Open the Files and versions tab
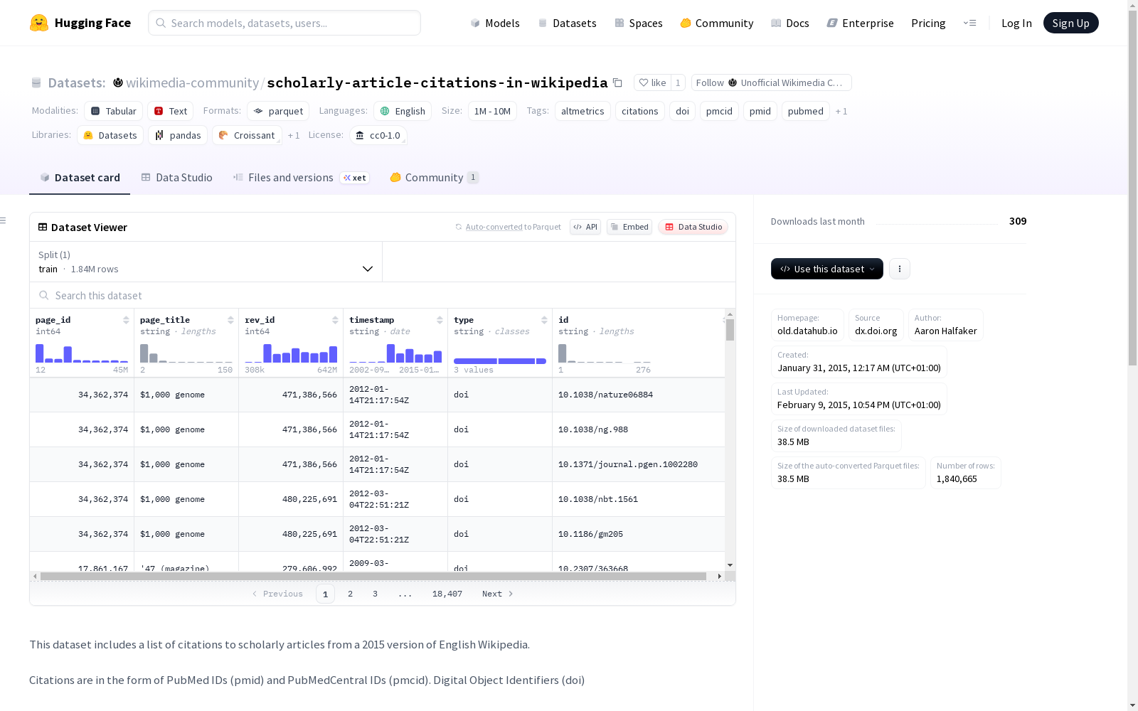The image size is (1138, 711). tap(301, 178)
